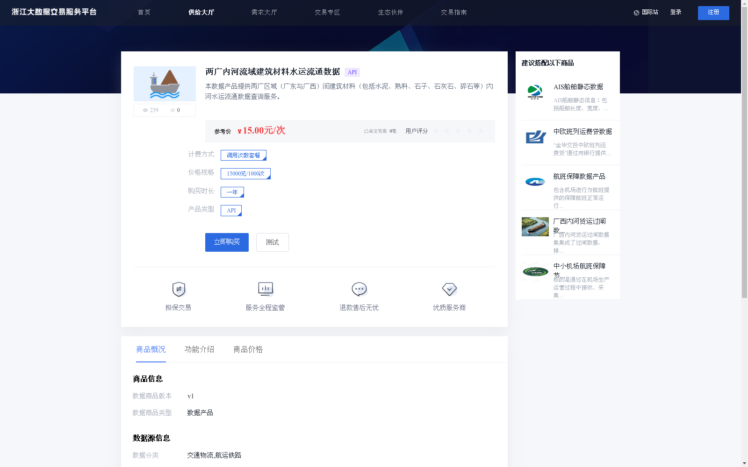This screenshot has width=748, height=467.
Task: Go to 需求大厅 in top navigation
Action: coord(264,13)
